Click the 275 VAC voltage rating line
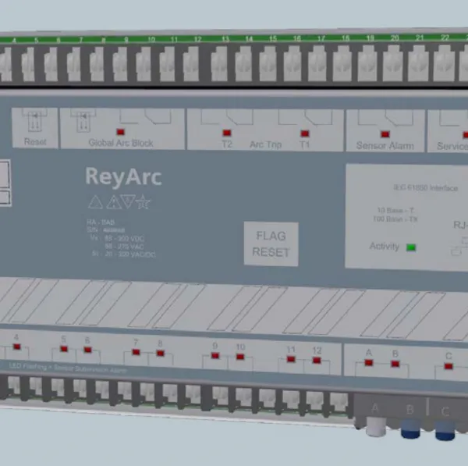Viewport: 468px width, 466px height. pyautogui.click(x=124, y=247)
